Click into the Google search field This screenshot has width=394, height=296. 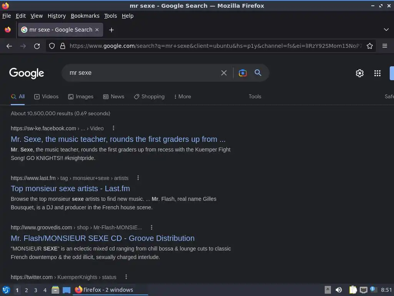(x=142, y=73)
